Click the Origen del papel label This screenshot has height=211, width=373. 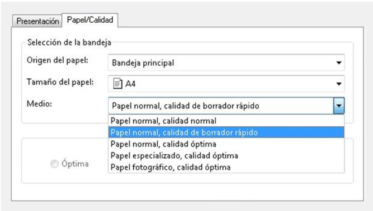(x=57, y=60)
